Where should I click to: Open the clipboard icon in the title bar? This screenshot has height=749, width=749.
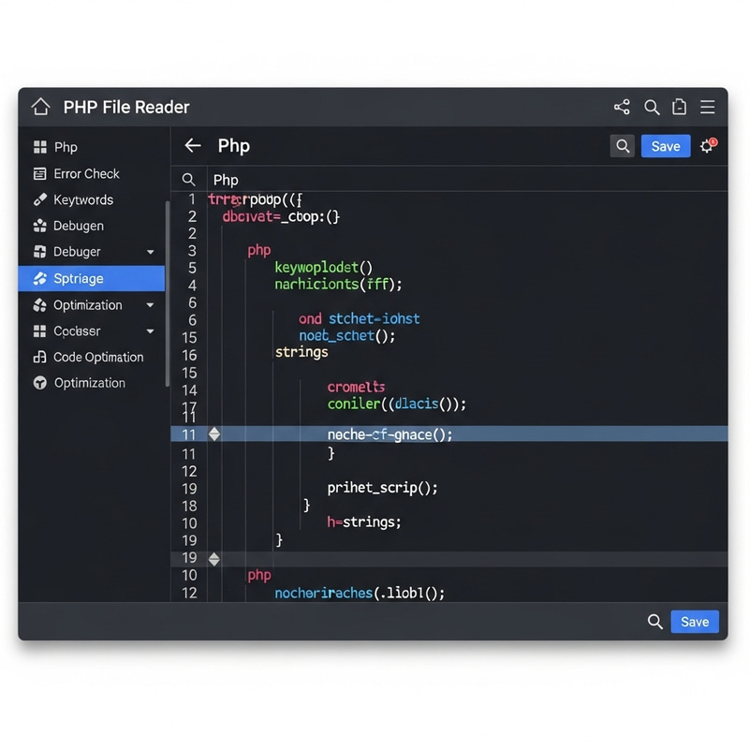tap(679, 107)
